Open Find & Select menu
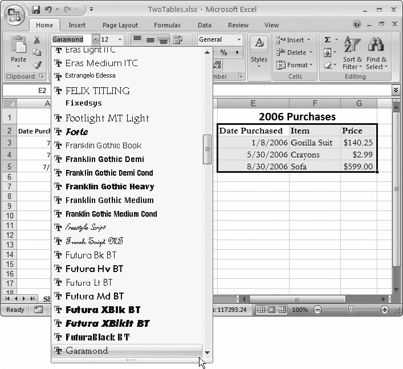 point(376,52)
